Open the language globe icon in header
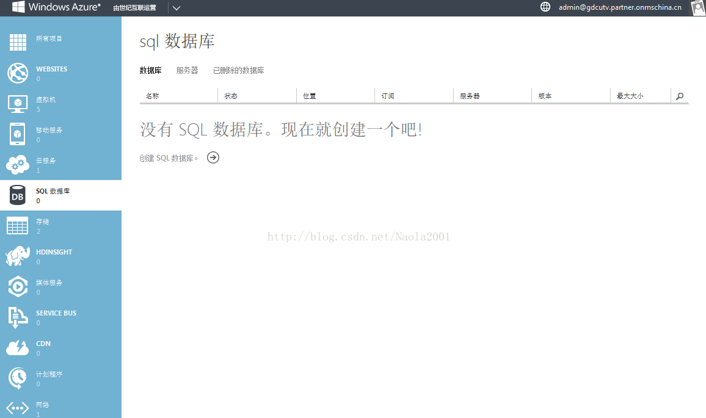Screen dimensions: 706x418 point(545,7)
